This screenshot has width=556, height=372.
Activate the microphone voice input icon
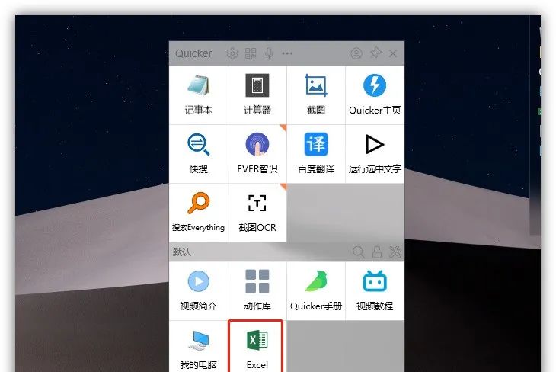269,53
